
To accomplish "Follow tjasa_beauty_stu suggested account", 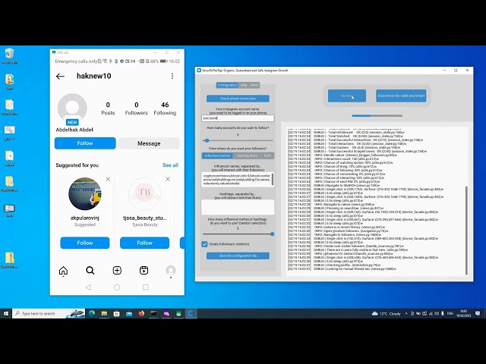I will [x=145, y=243].
